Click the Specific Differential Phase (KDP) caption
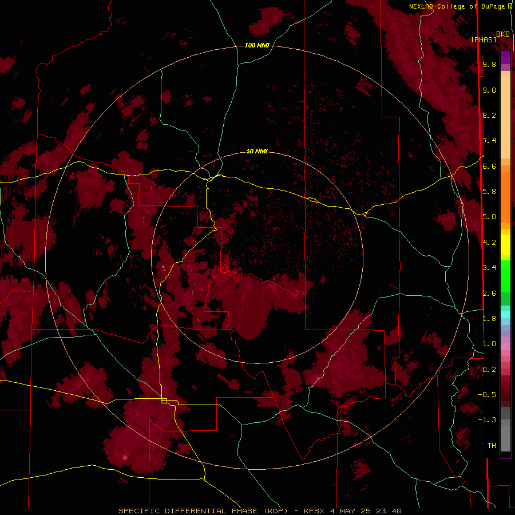The height and width of the screenshot is (515, 515). tap(260, 511)
